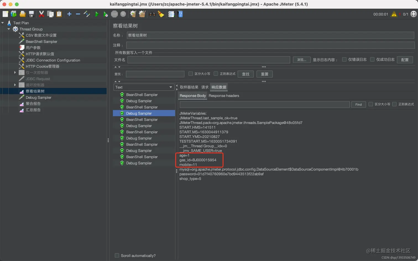
Task: Toggle 仅成功日志 checkbox
Action: coord(372,59)
